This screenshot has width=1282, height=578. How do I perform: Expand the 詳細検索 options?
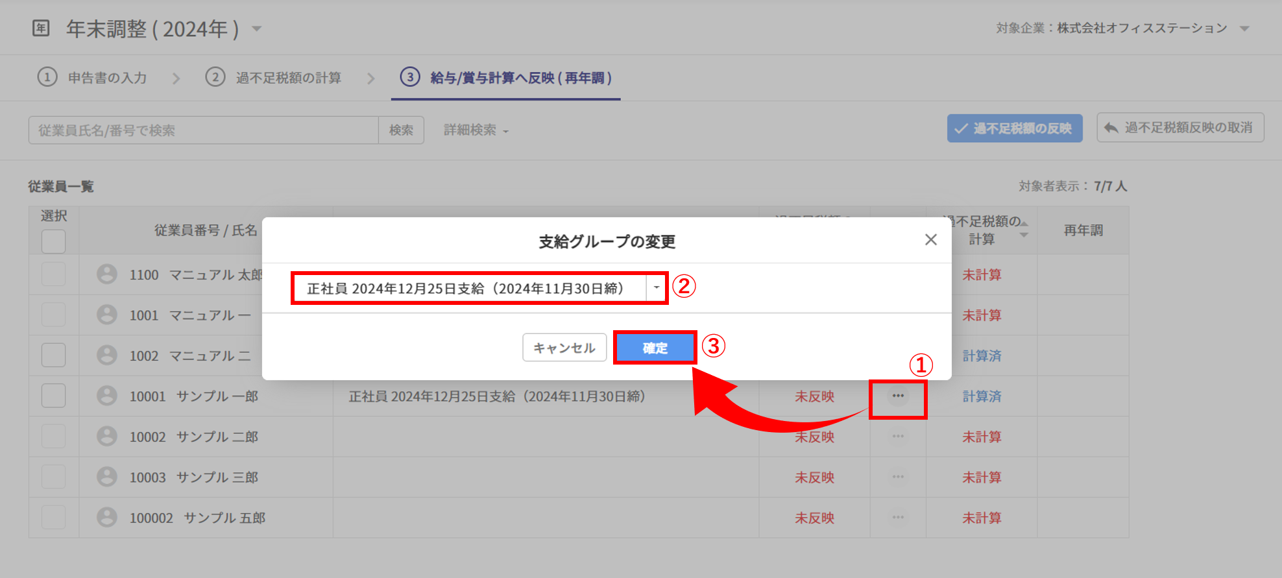click(x=476, y=130)
